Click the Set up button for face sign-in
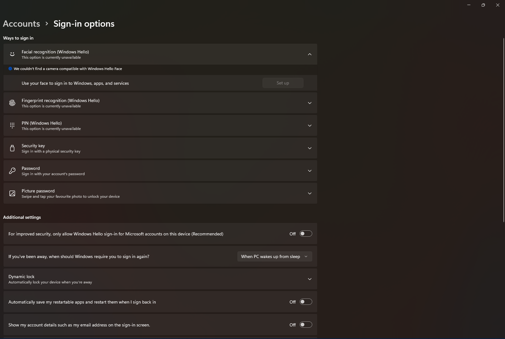This screenshot has width=505, height=339. click(282, 83)
